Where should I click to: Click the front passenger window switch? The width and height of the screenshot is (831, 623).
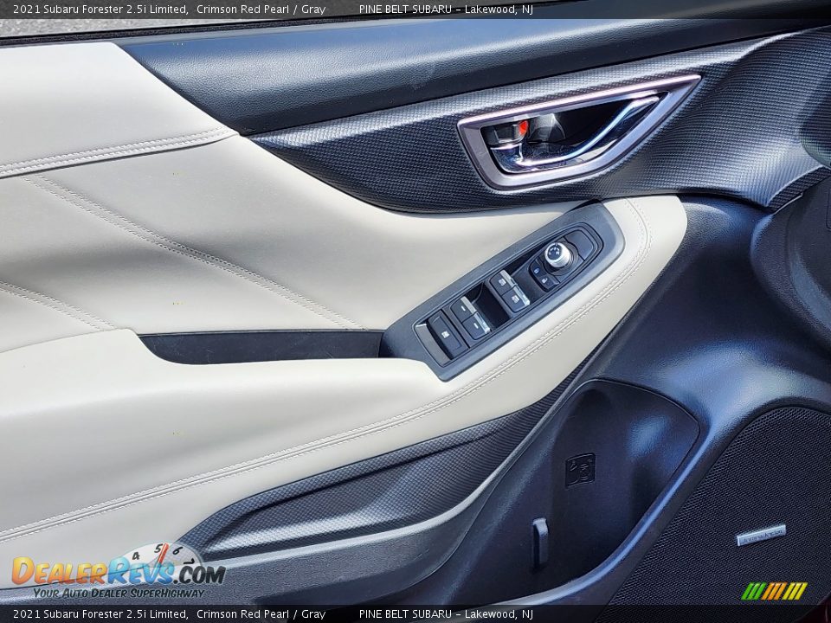[x=515, y=299]
